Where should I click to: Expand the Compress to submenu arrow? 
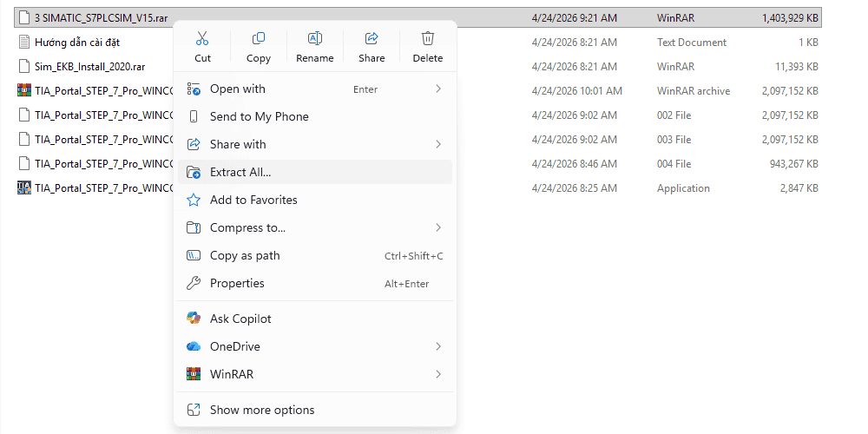point(438,227)
